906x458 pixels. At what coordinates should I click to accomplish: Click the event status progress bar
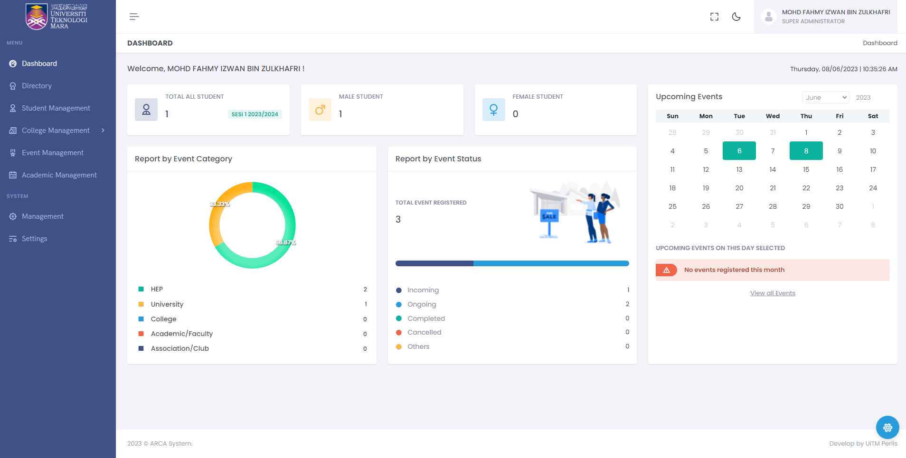(x=512, y=263)
